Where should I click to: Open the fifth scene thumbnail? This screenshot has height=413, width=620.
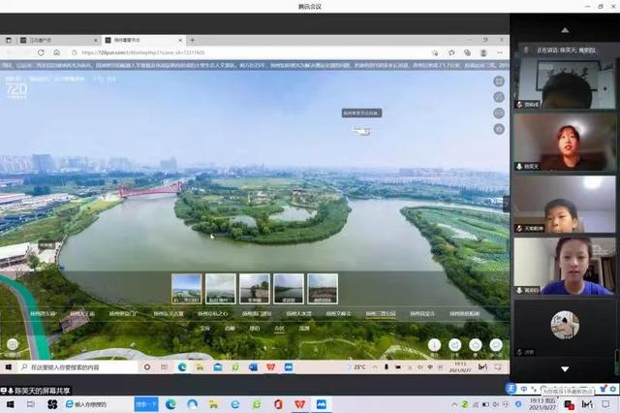(323, 289)
